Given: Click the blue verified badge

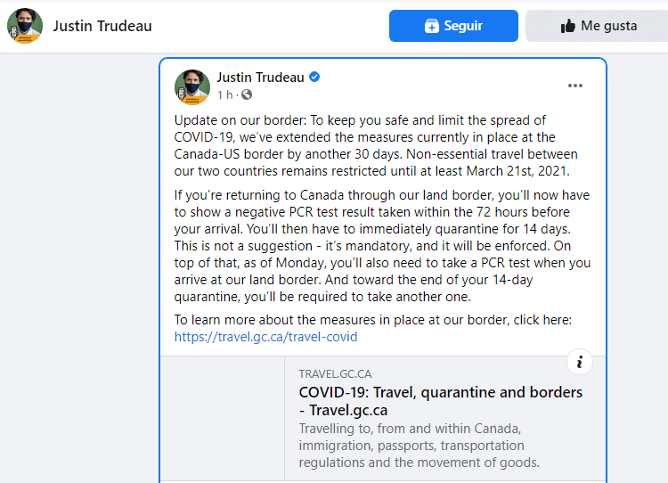Looking at the screenshot, I should click(314, 78).
